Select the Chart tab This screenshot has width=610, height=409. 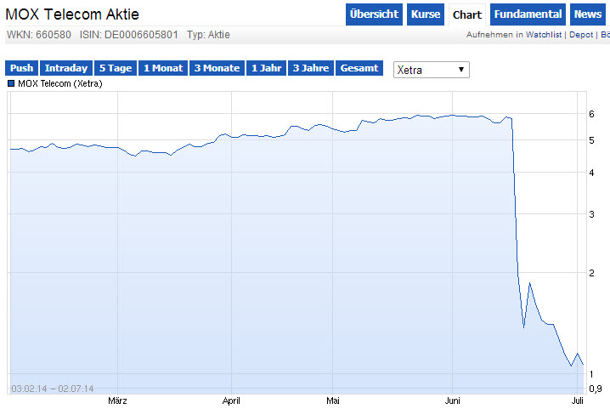pyautogui.click(x=467, y=14)
